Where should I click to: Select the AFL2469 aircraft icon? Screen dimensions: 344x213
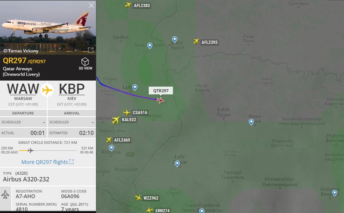(x=109, y=140)
